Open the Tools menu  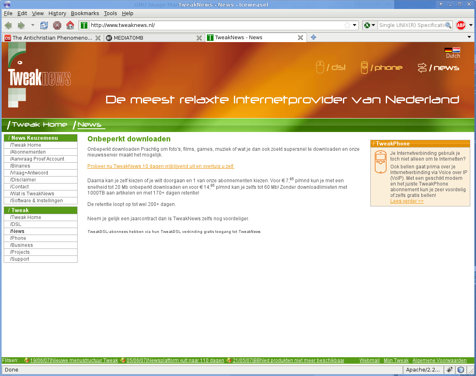pyautogui.click(x=110, y=13)
